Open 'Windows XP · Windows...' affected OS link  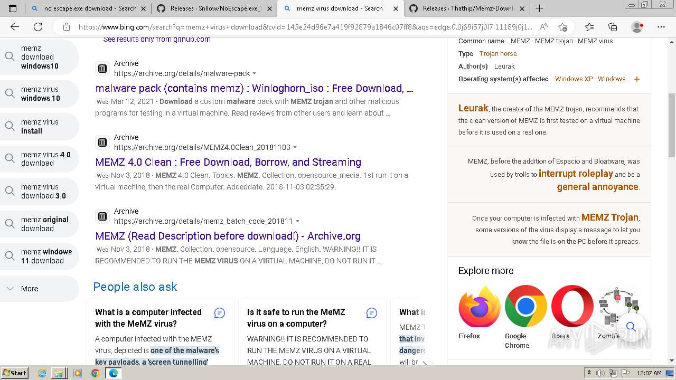pos(592,79)
